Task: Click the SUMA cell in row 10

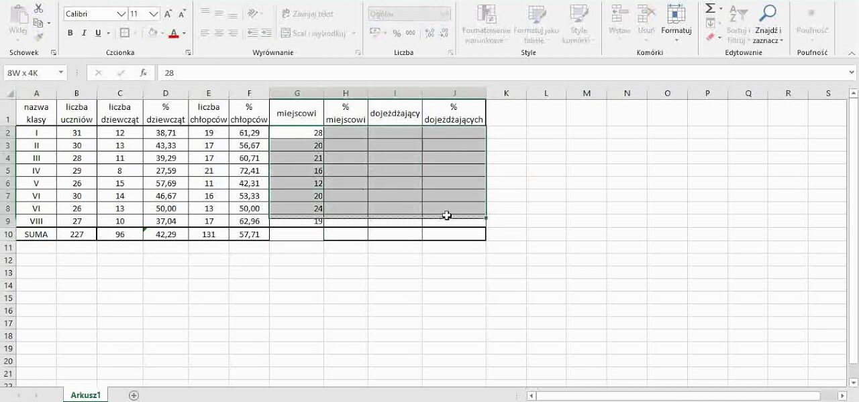Action: click(36, 234)
